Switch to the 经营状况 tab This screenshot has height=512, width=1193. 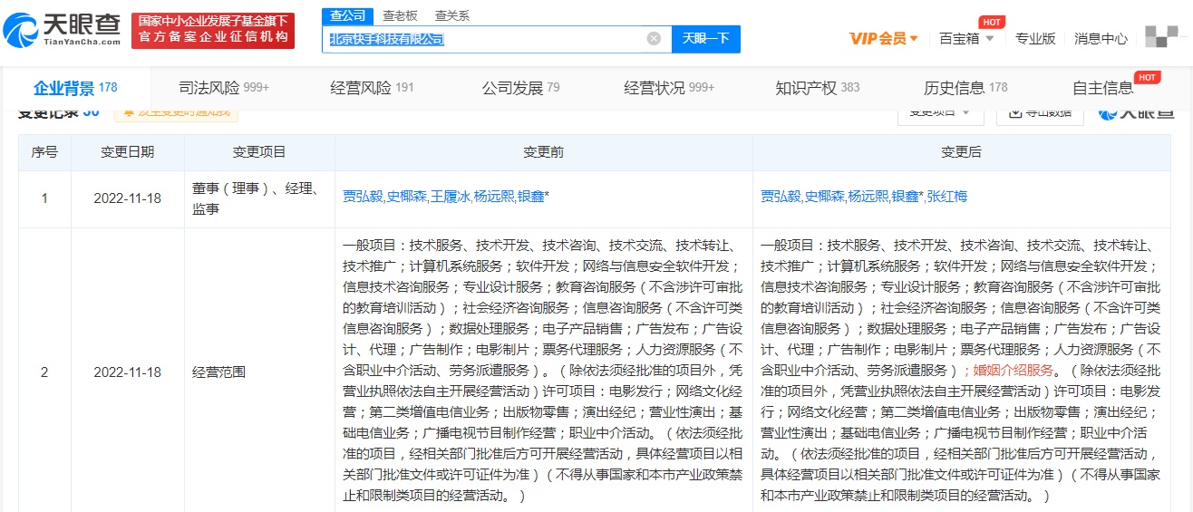[670, 88]
